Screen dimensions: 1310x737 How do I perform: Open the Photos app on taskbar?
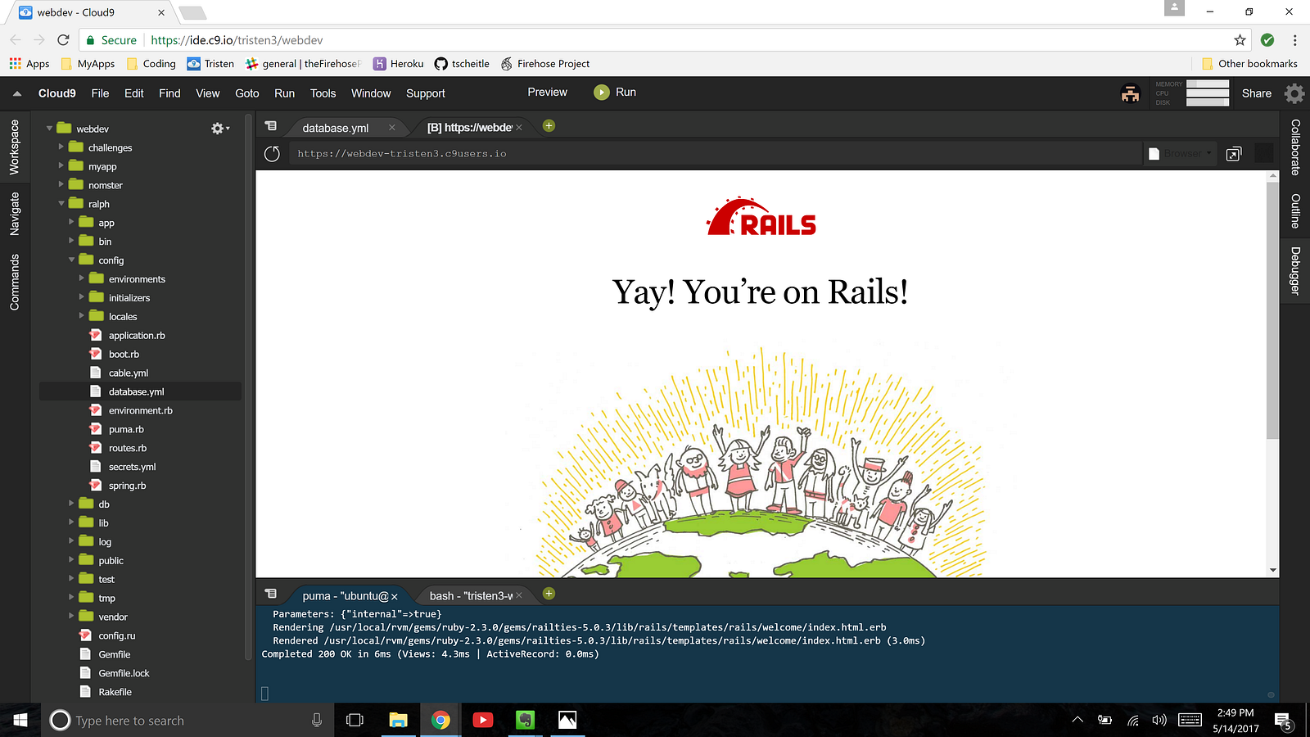(x=567, y=721)
